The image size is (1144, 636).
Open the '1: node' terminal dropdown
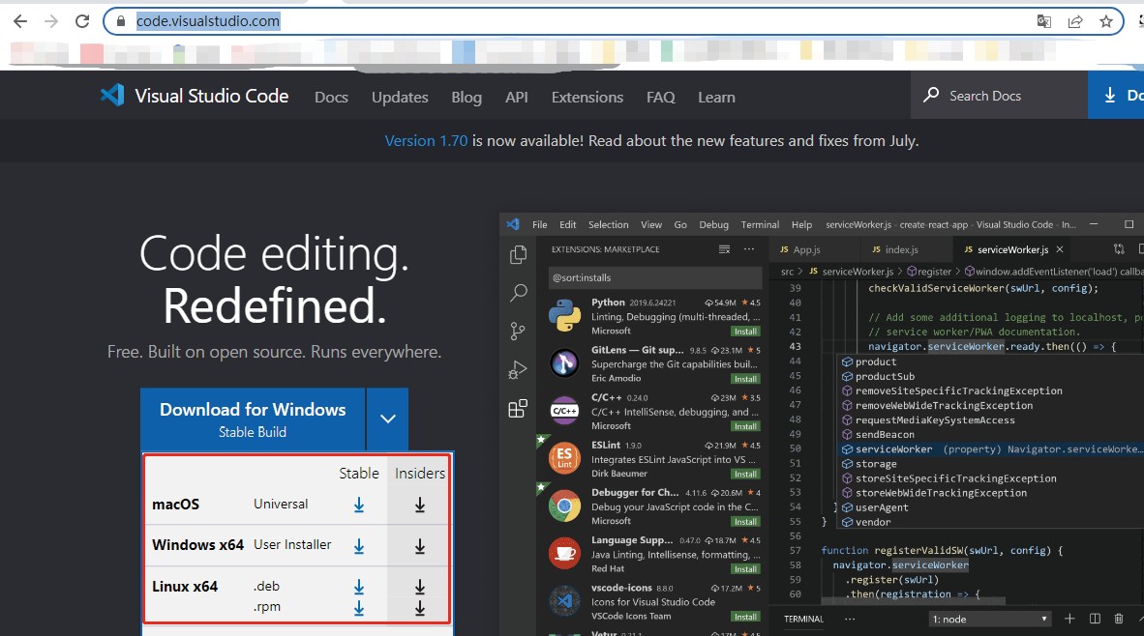pyautogui.click(x=990, y=620)
